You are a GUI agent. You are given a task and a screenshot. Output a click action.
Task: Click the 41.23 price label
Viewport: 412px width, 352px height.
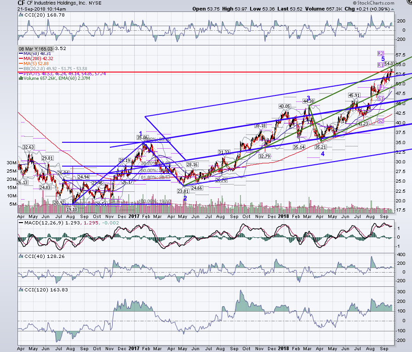pyautogui.click(x=363, y=123)
